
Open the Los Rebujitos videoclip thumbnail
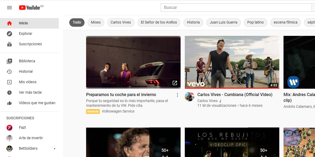coord(232,142)
